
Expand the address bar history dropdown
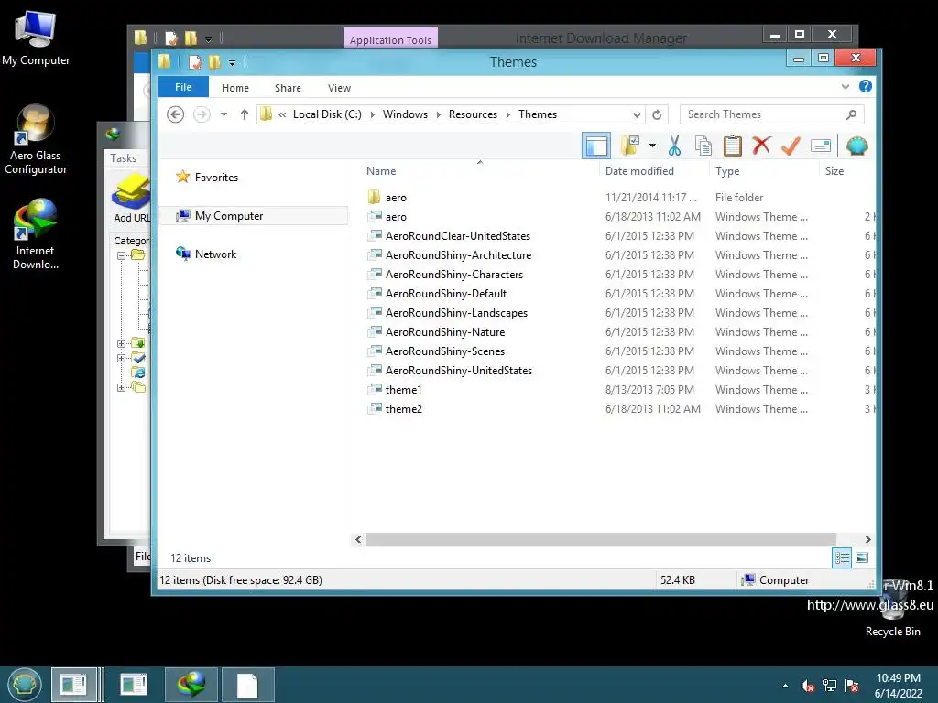click(637, 114)
